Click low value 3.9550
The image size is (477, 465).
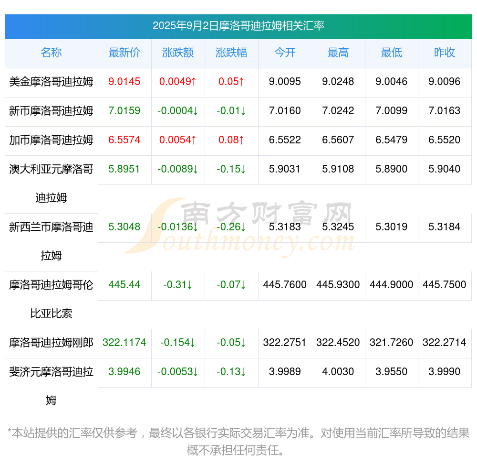tap(392, 372)
